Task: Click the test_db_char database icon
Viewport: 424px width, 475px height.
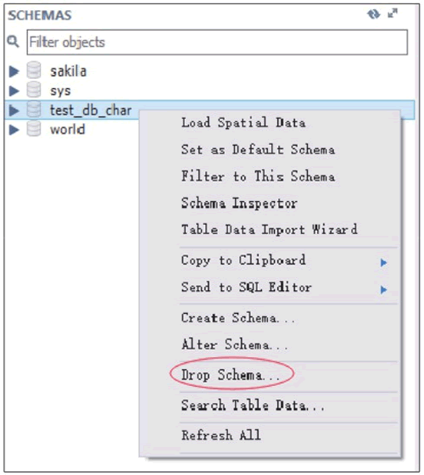Action: (x=34, y=109)
